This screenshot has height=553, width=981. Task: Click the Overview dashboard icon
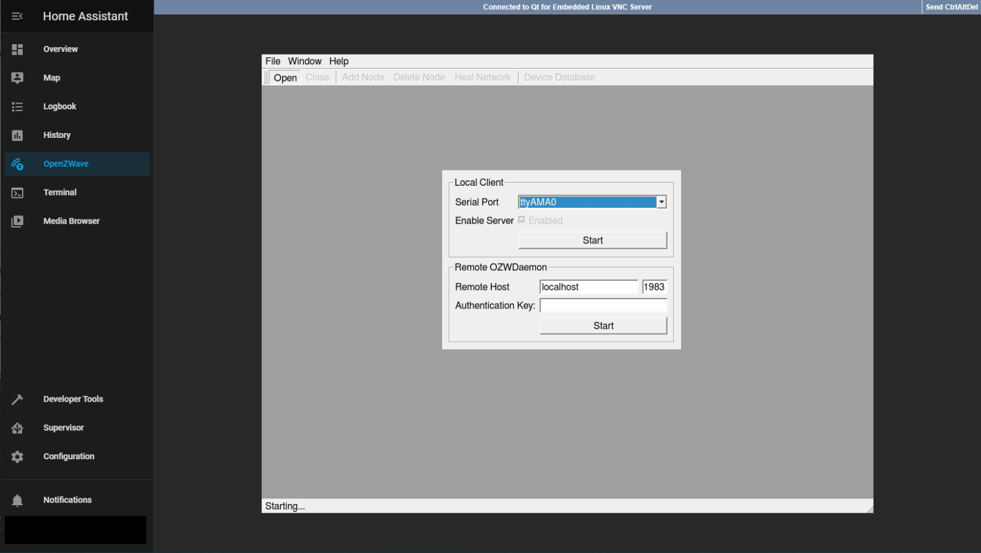click(17, 49)
